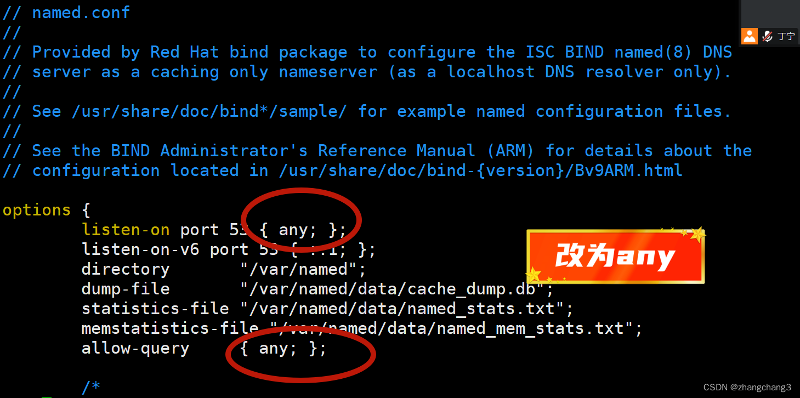The image size is (800, 398).
Task: Click the 'options' keyword
Action: click(37, 211)
